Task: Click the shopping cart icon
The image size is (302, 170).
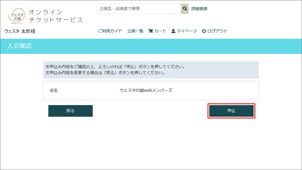Action: (150, 31)
